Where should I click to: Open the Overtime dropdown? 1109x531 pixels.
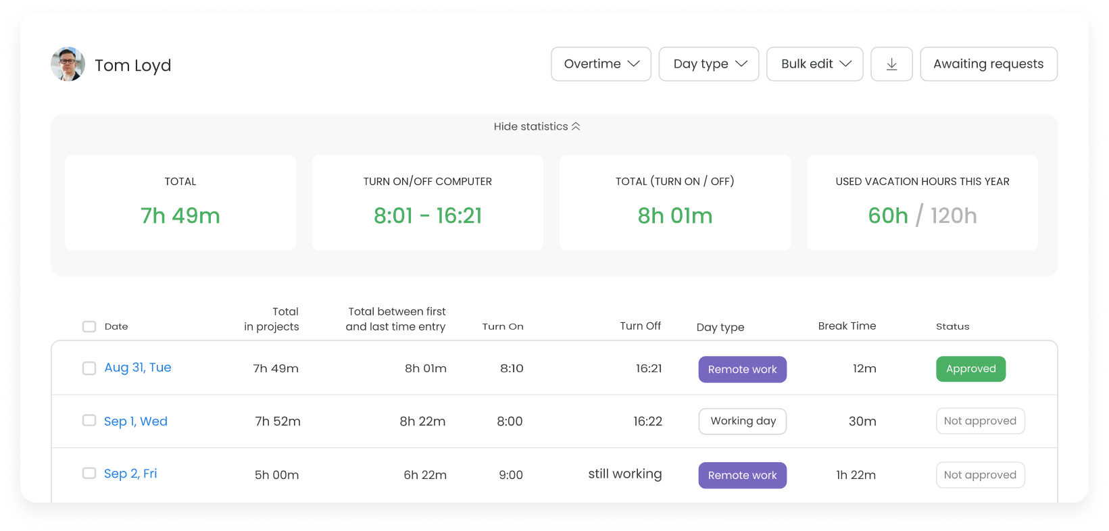click(x=601, y=64)
